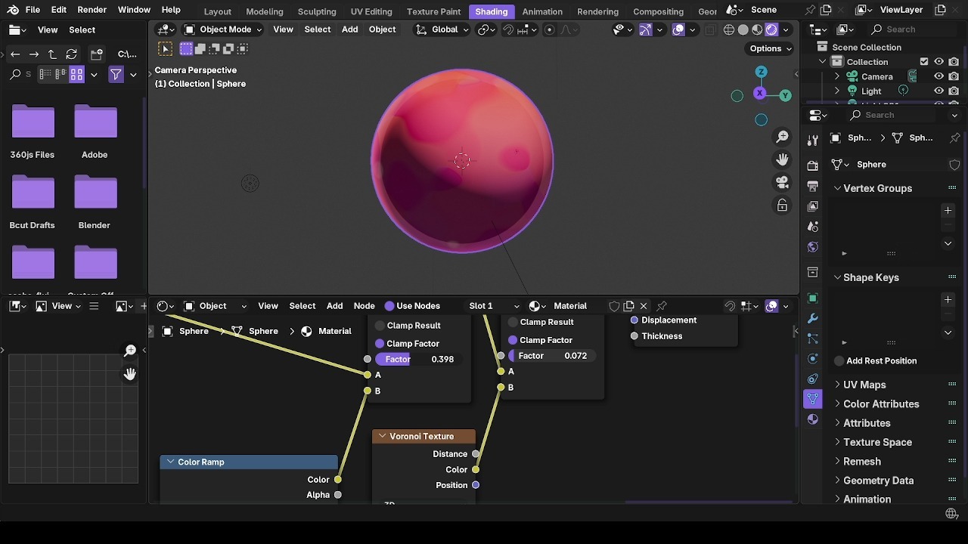The image size is (968, 544).
Task: Pin the node editor to current material
Action: pos(662,306)
